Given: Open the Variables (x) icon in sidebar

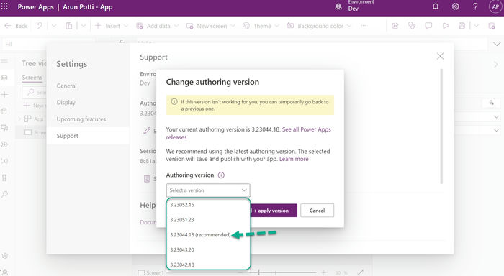Looking at the screenshot, I should 4,161.
